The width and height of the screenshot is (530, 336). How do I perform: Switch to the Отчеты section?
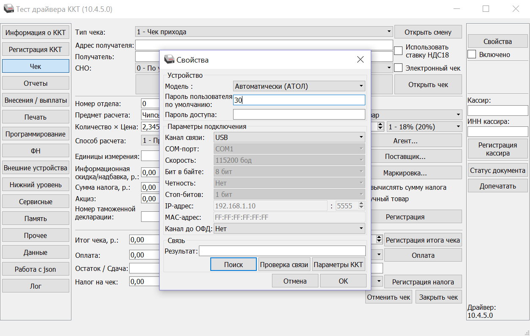tap(35, 83)
